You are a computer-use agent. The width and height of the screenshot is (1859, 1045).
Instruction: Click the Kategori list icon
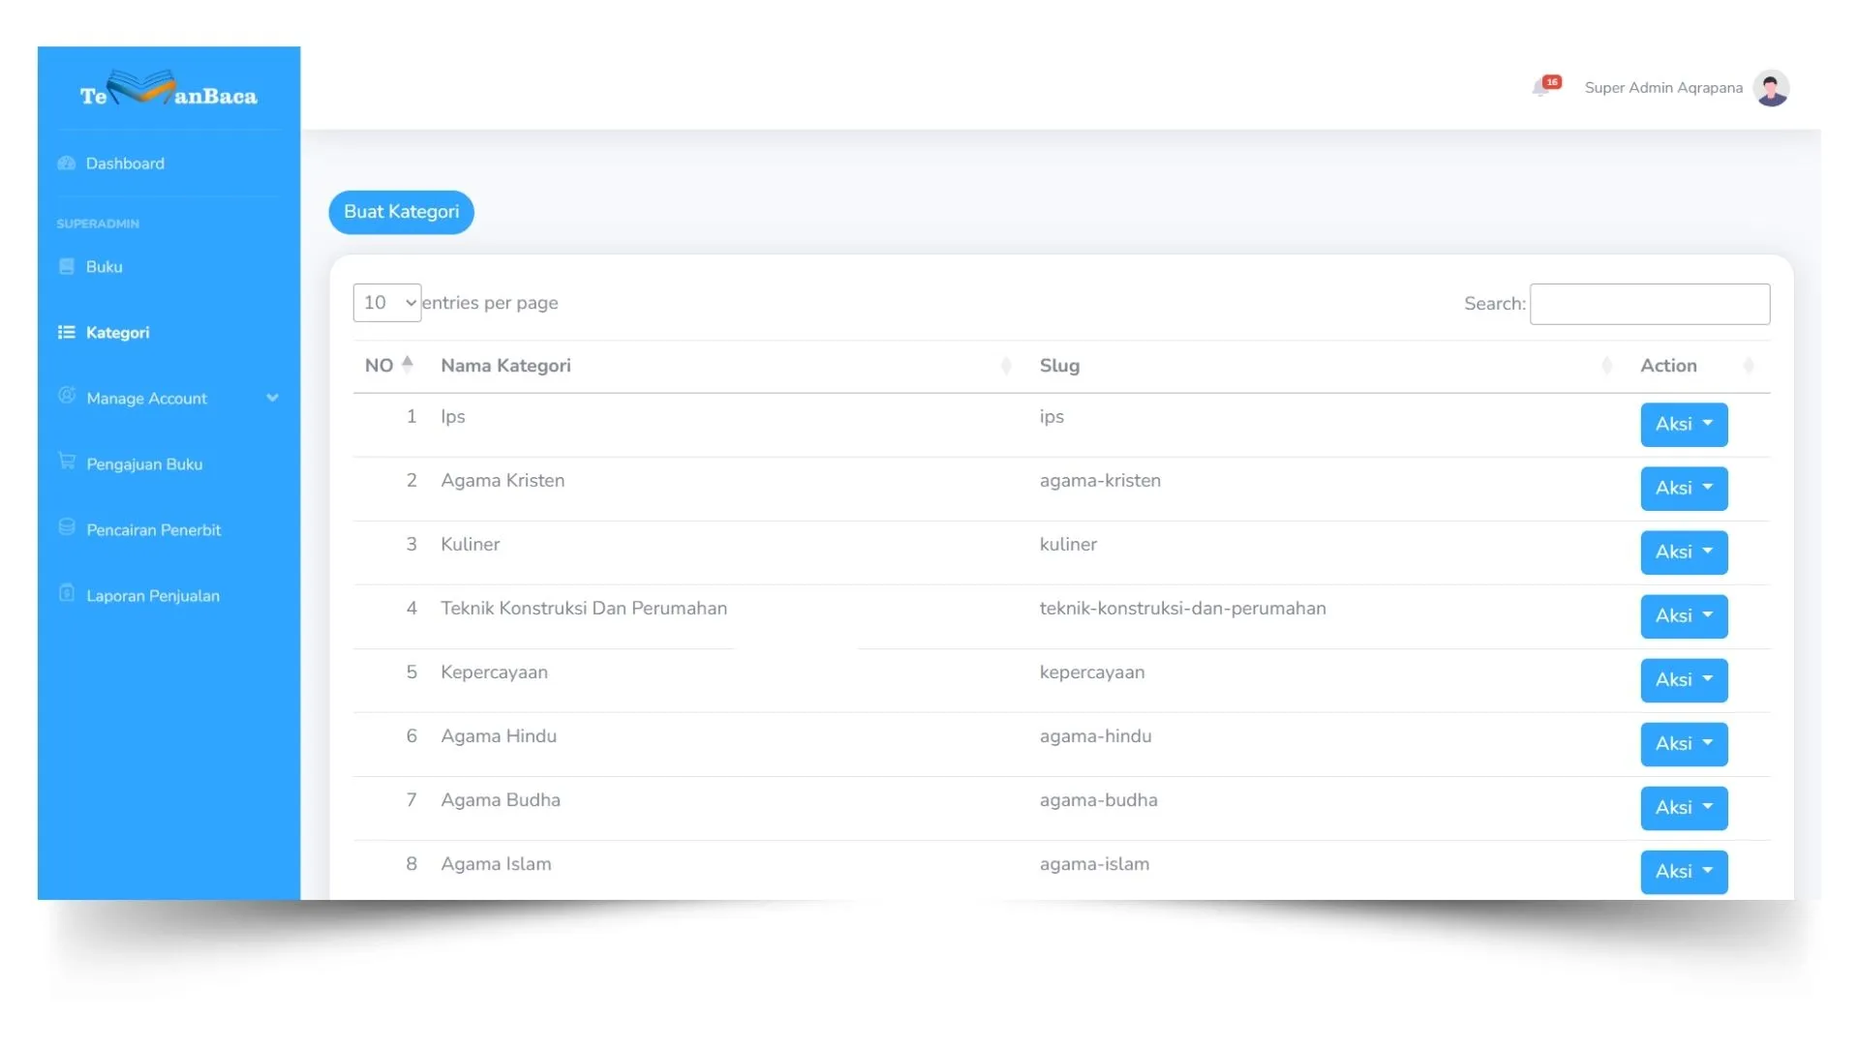tap(66, 333)
